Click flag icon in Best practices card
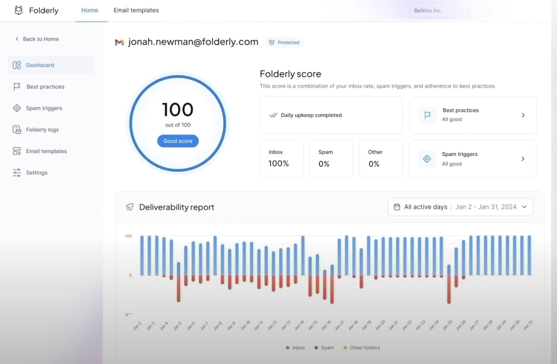 tap(427, 115)
